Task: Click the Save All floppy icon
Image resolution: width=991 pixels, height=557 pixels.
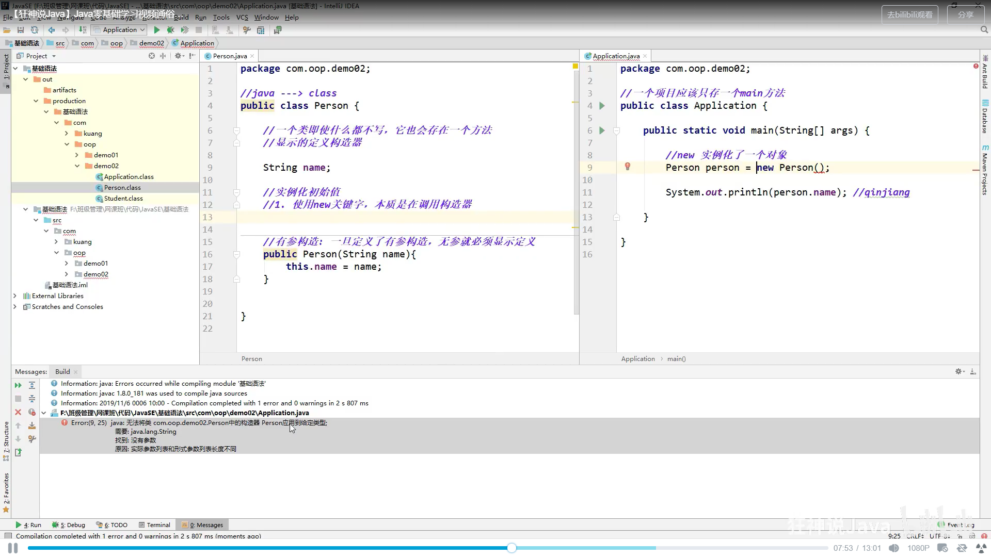Action: [21, 30]
